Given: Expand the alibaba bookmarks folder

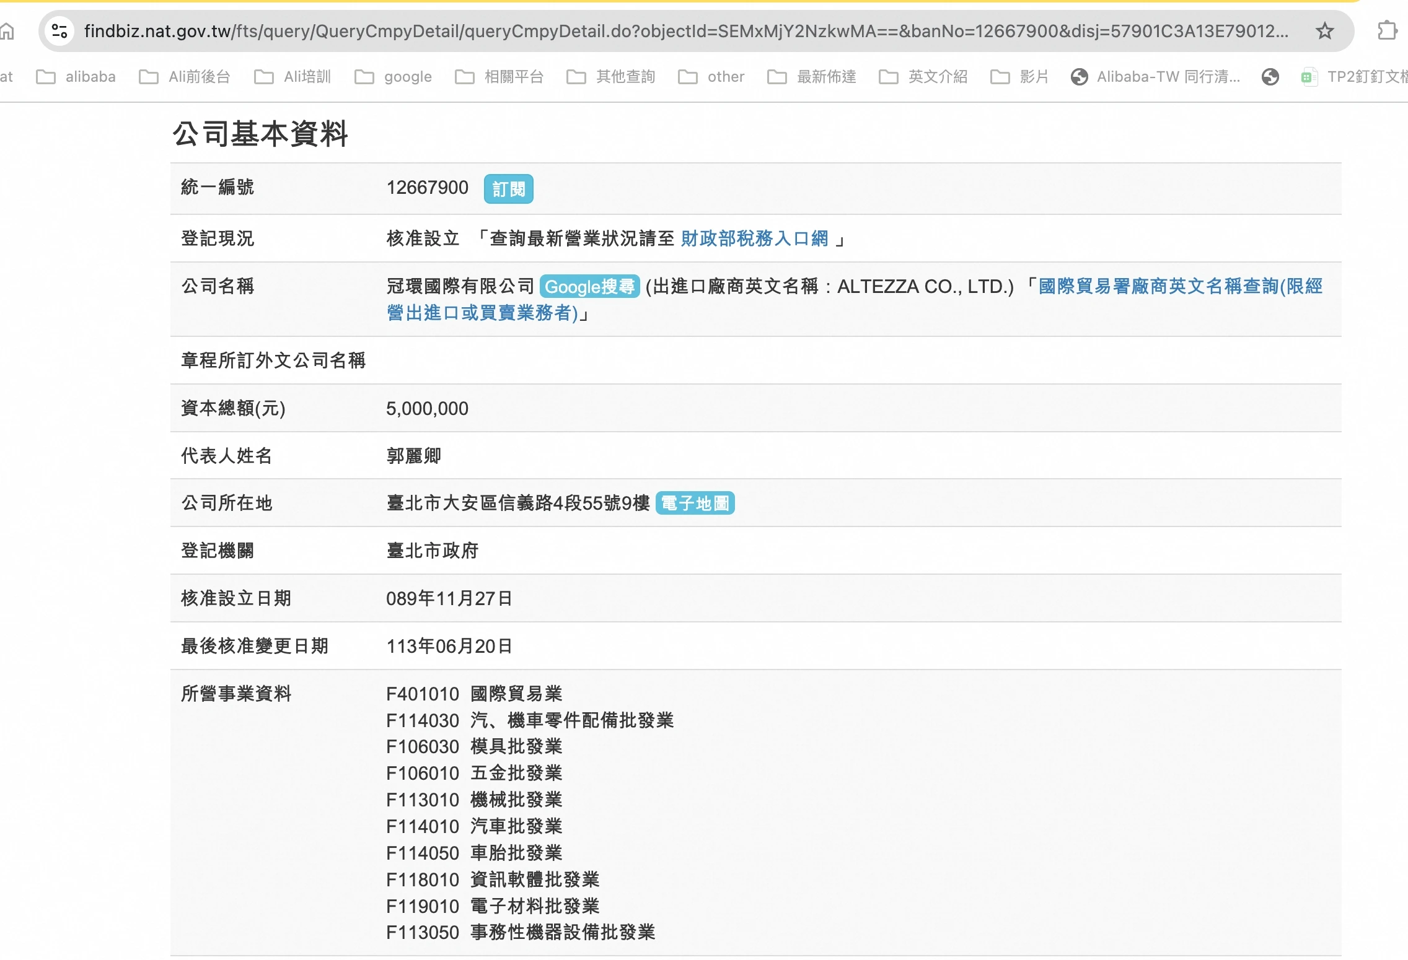Looking at the screenshot, I should click(x=76, y=77).
